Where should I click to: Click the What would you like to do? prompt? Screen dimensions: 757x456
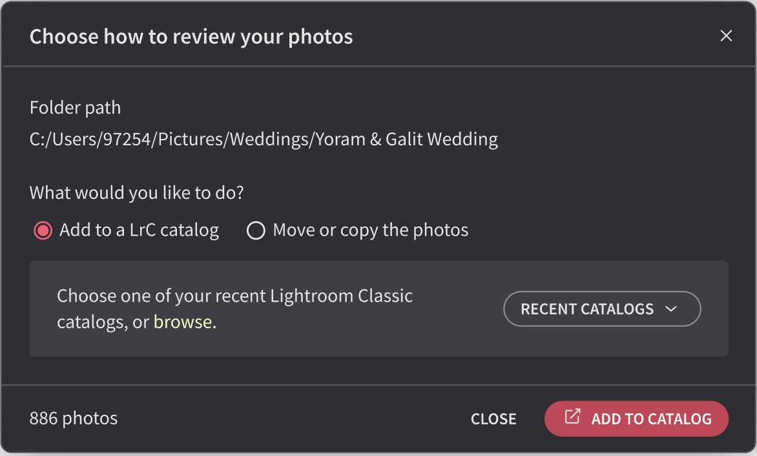pos(137,192)
